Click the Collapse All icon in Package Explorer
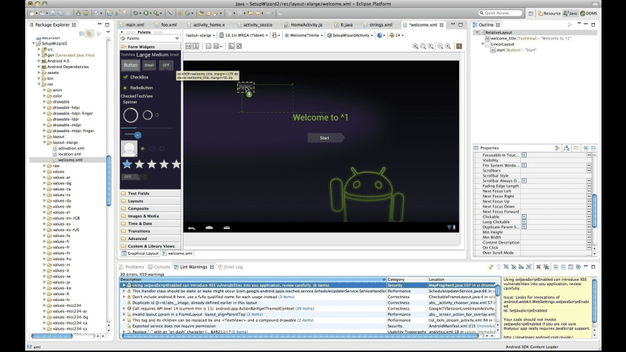Image resolution: width=626 pixels, height=352 pixels. 81,33
